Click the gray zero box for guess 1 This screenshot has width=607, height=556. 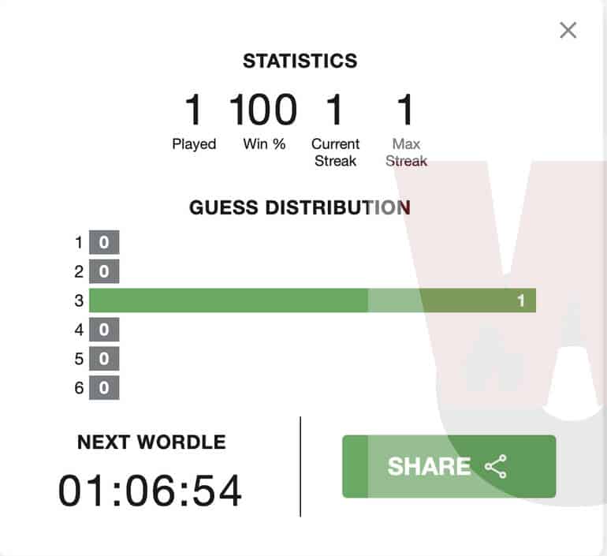pyautogui.click(x=104, y=242)
